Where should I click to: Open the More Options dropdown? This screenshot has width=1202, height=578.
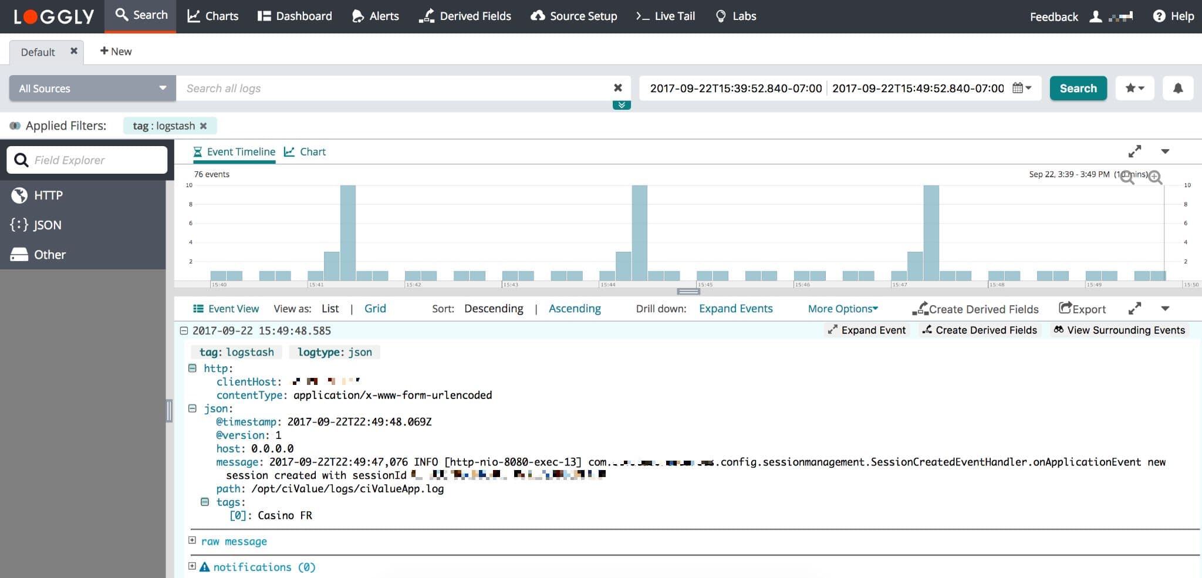(843, 309)
